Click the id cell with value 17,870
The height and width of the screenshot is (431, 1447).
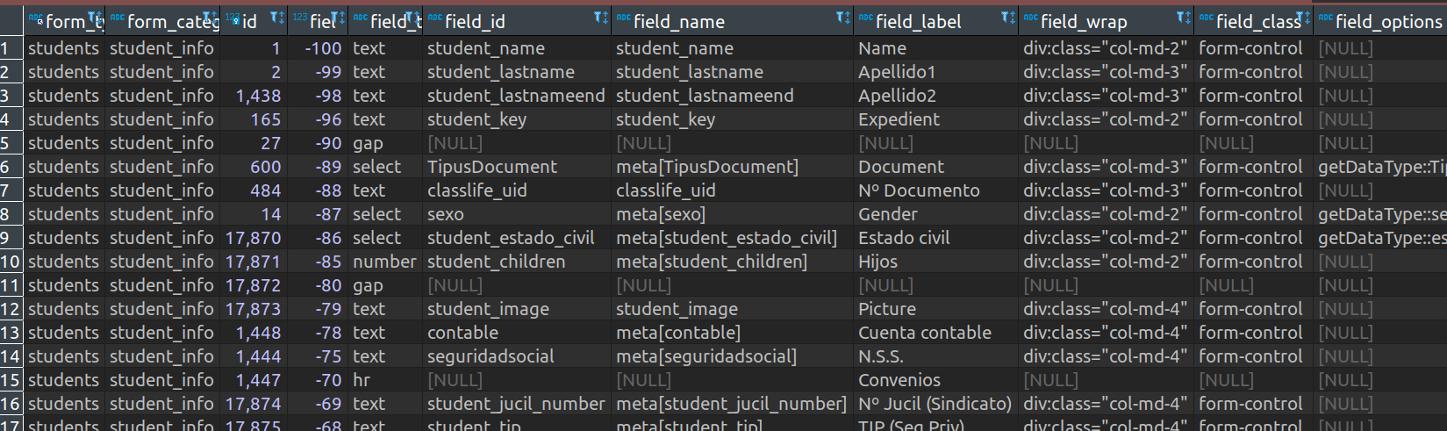click(254, 238)
